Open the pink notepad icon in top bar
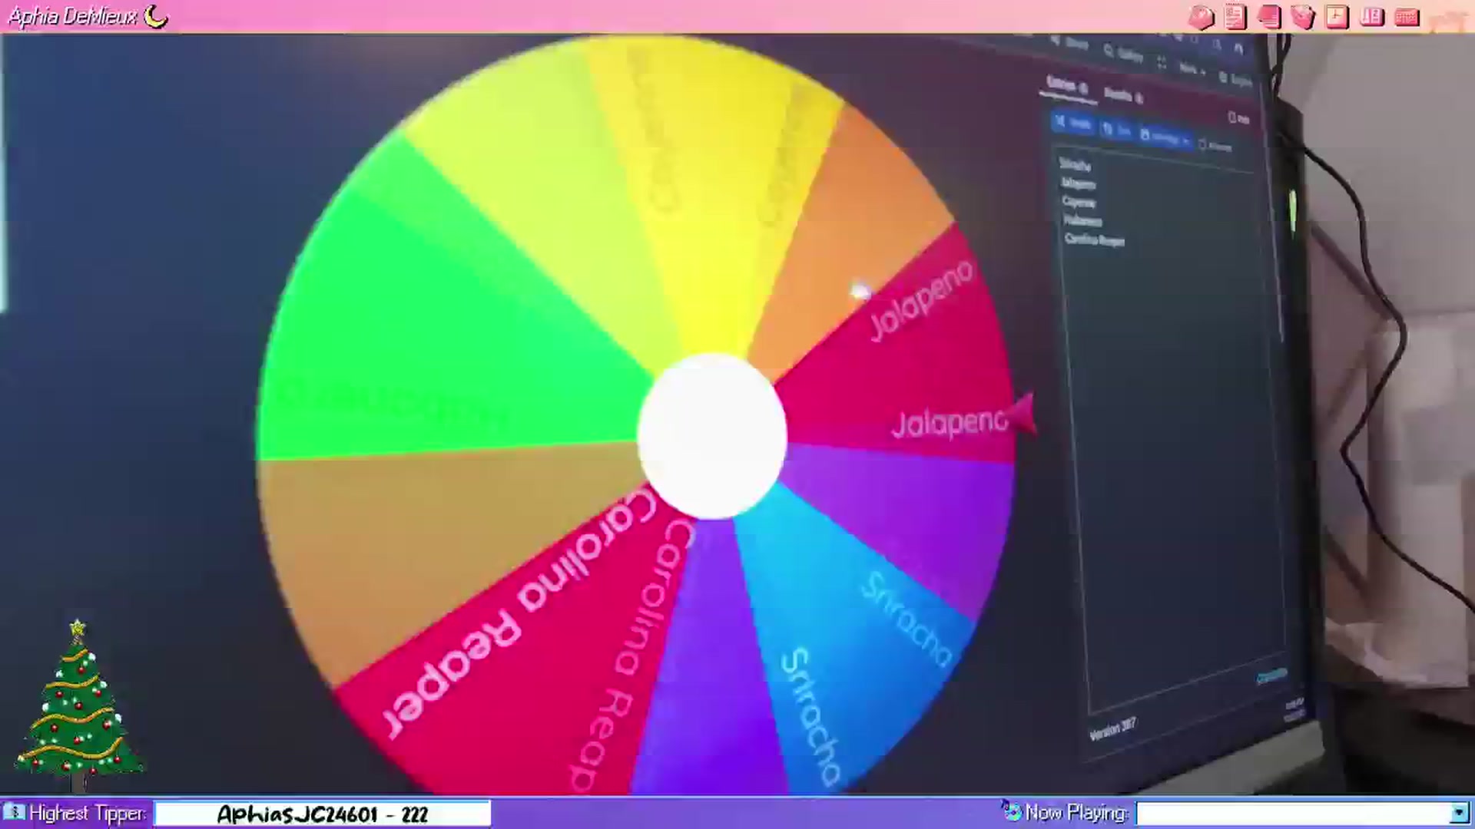The image size is (1475, 829). [1235, 17]
